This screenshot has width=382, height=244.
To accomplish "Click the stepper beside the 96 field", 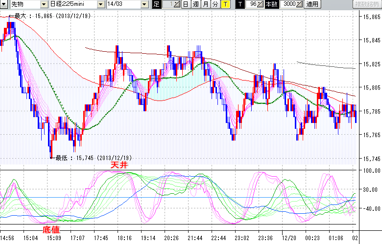I will point(261,4).
